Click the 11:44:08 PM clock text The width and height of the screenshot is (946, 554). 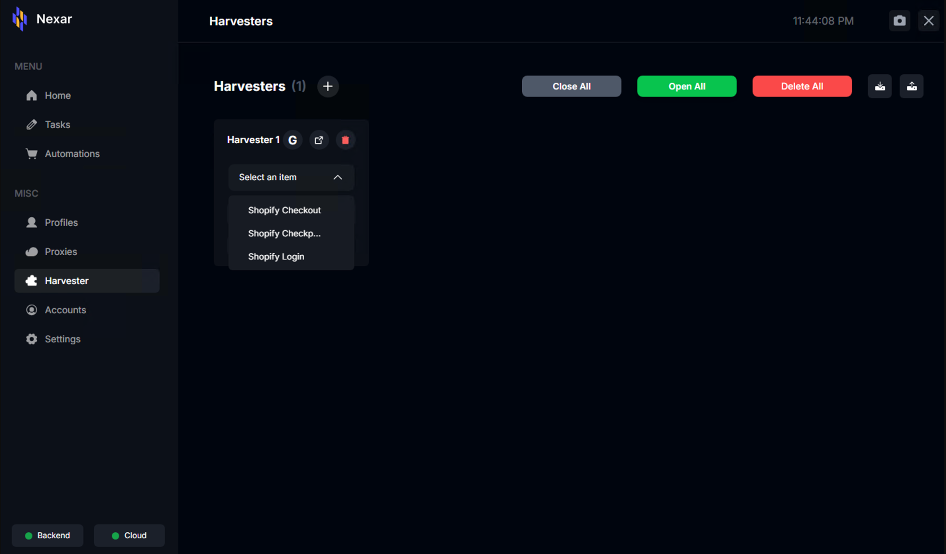pos(823,21)
